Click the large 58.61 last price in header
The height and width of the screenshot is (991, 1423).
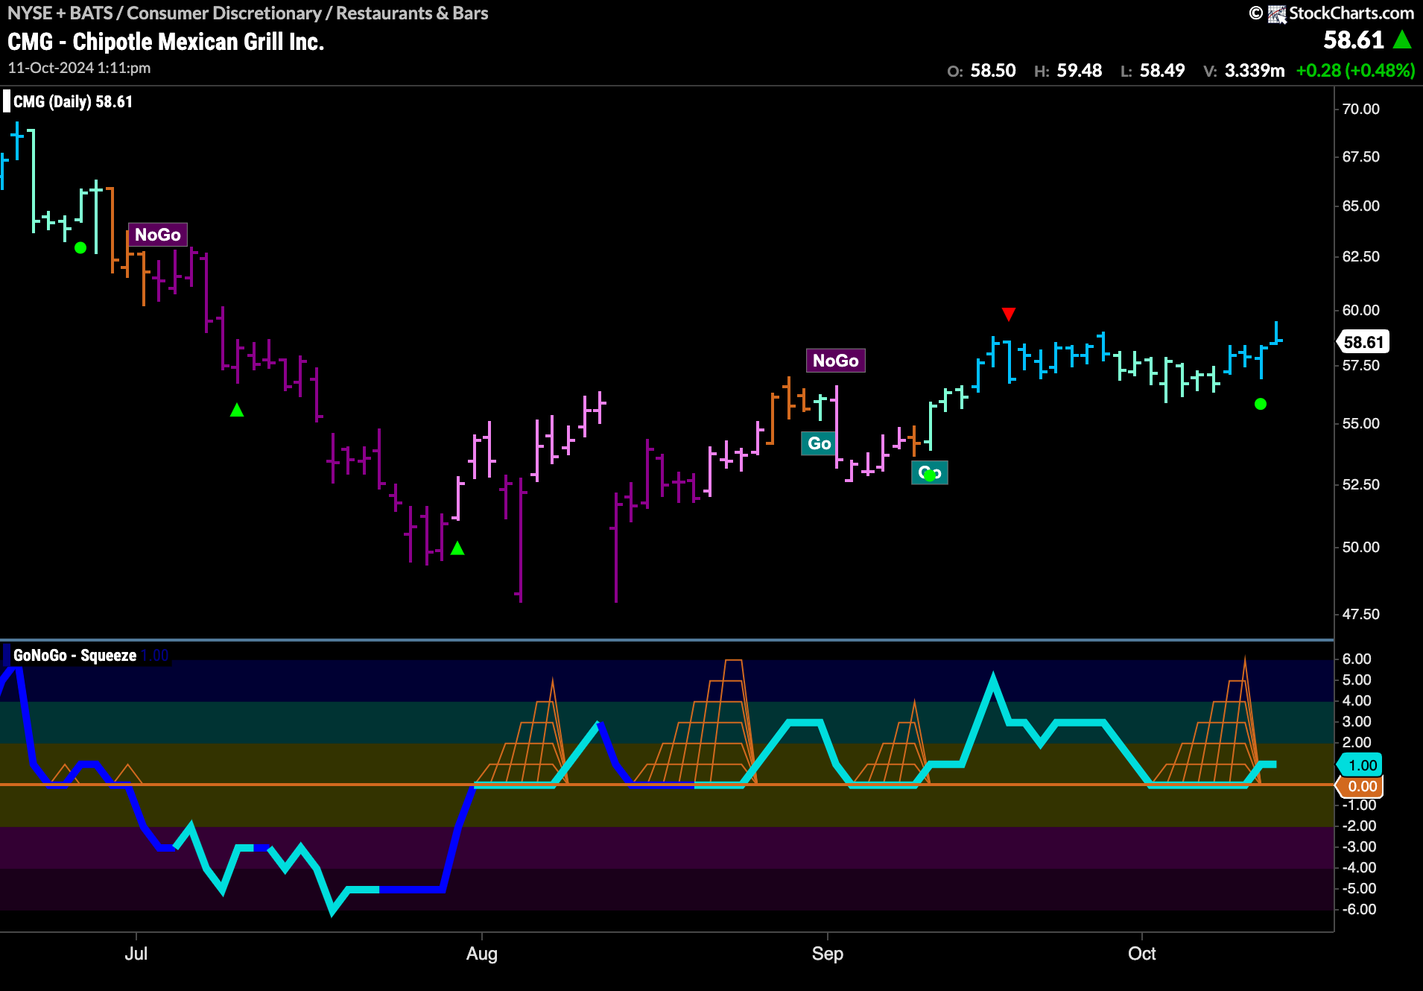(x=1354, y=39)
